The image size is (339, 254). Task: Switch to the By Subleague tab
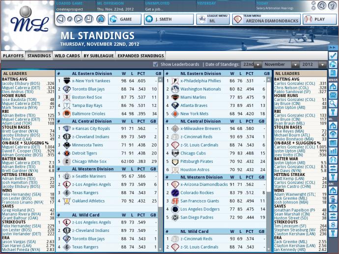[99, 56]
